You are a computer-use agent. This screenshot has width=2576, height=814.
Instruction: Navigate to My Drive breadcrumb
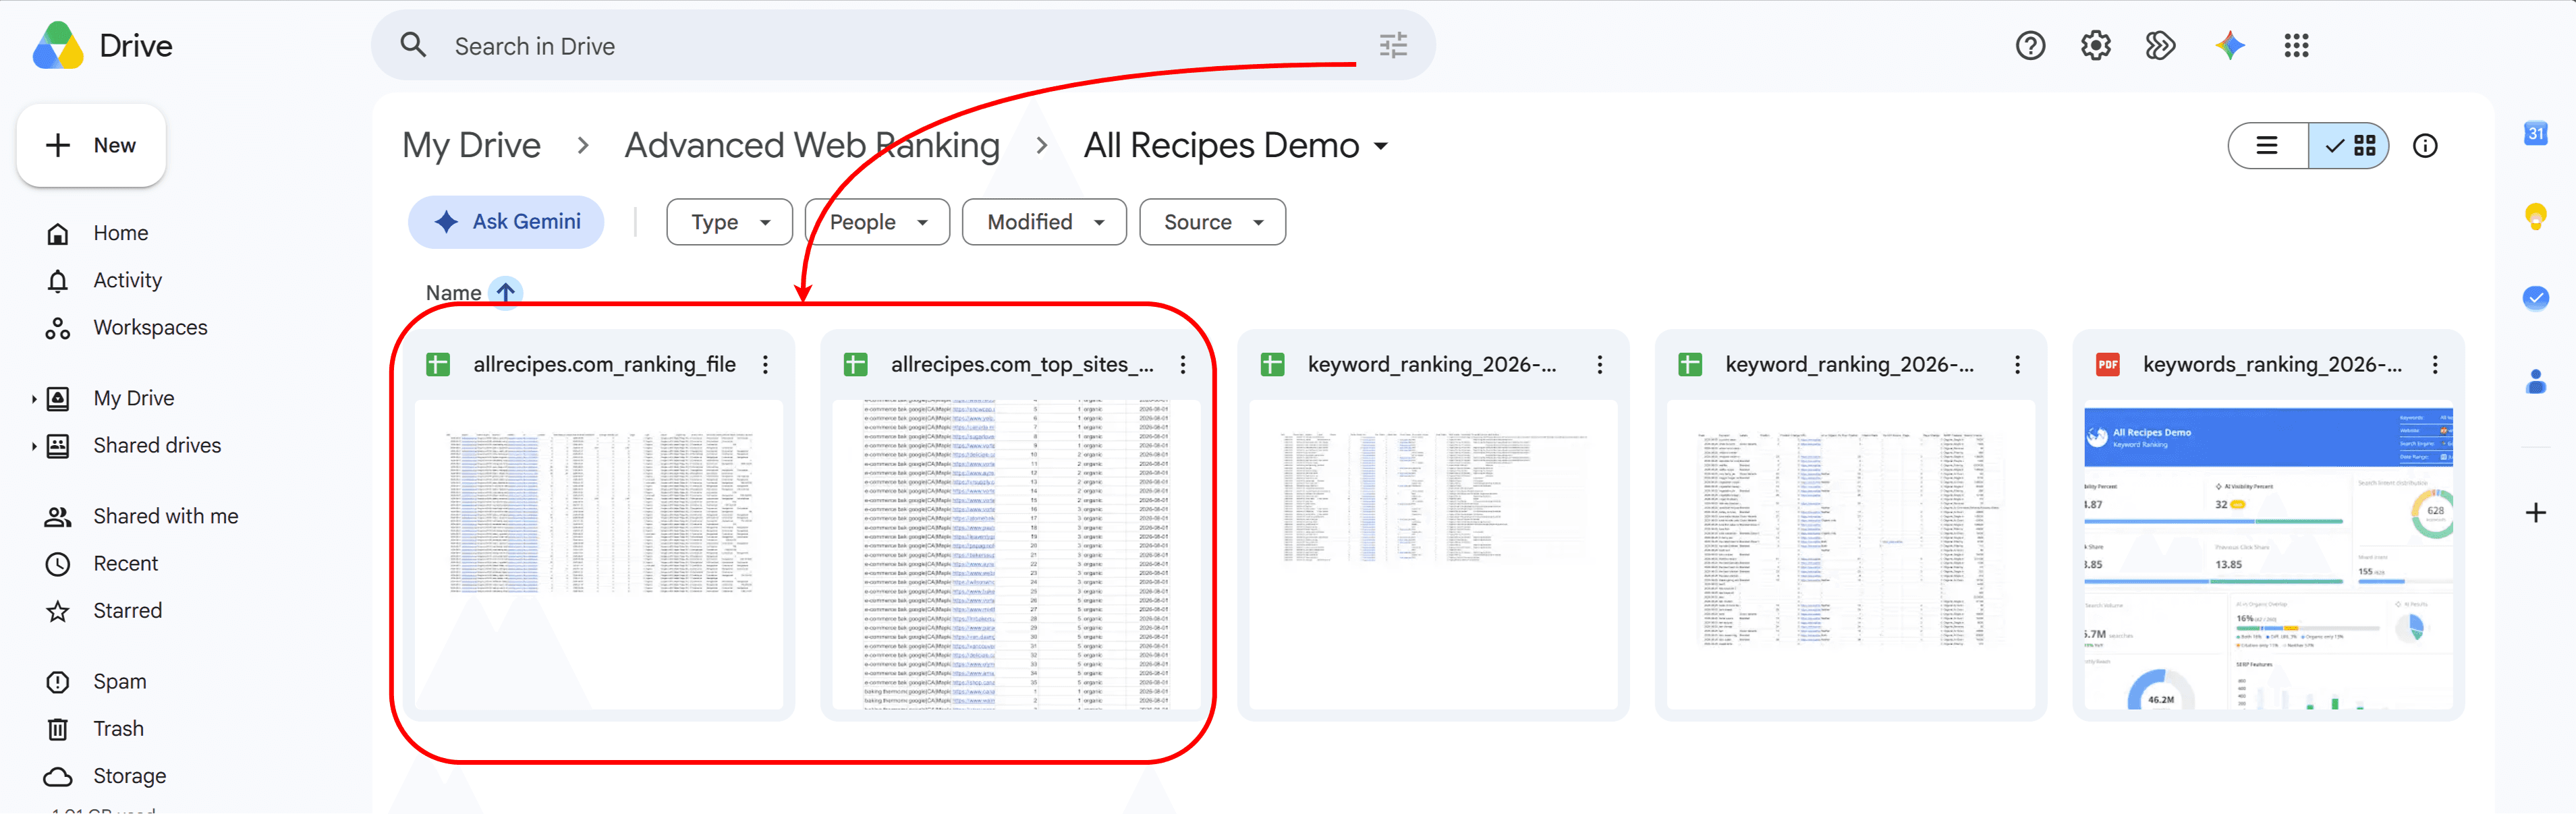point(471,146)
